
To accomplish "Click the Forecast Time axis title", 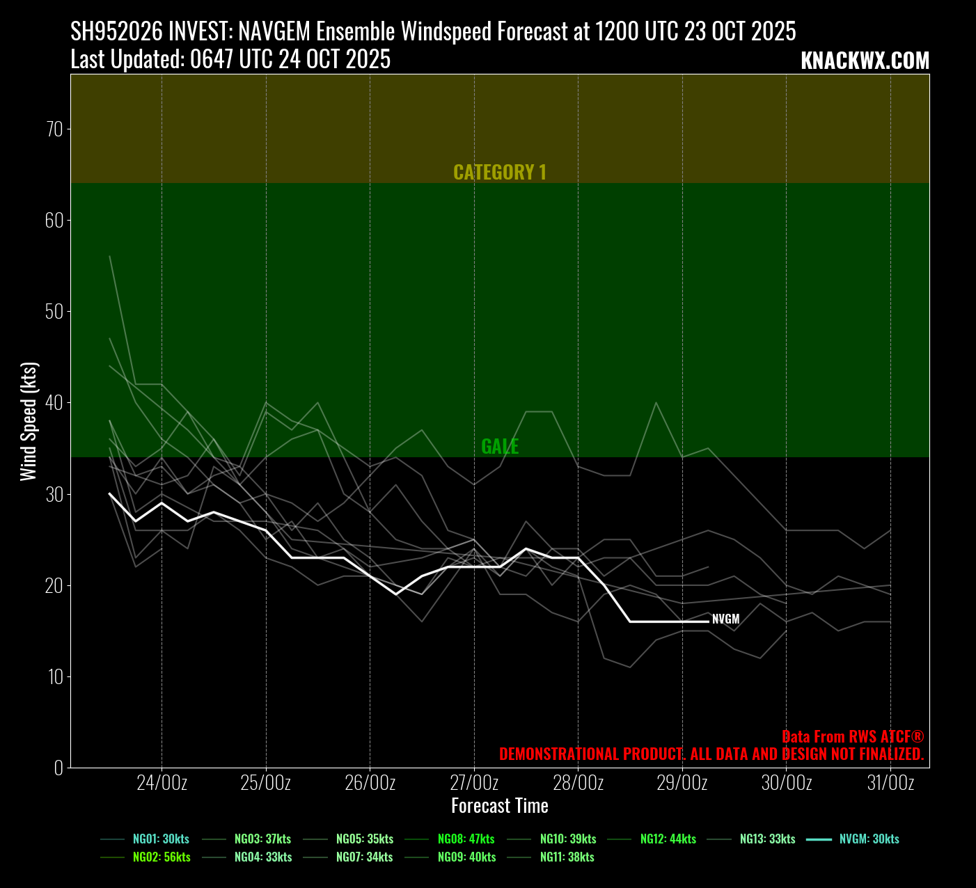I will 500,806.
